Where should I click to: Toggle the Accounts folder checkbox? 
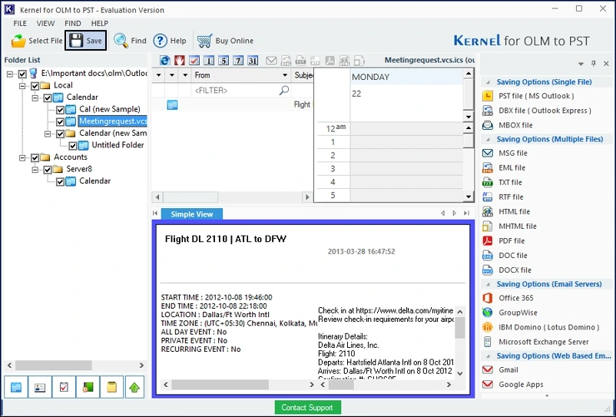(35, 157)
